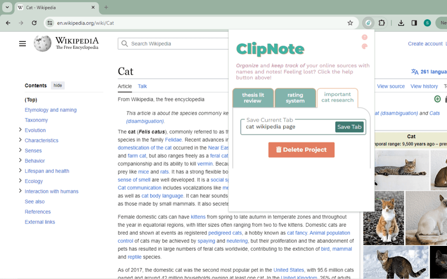447x279 pixels.
Task: Open tabby cat lying on ledge photo
Action: tap(402, 170)
